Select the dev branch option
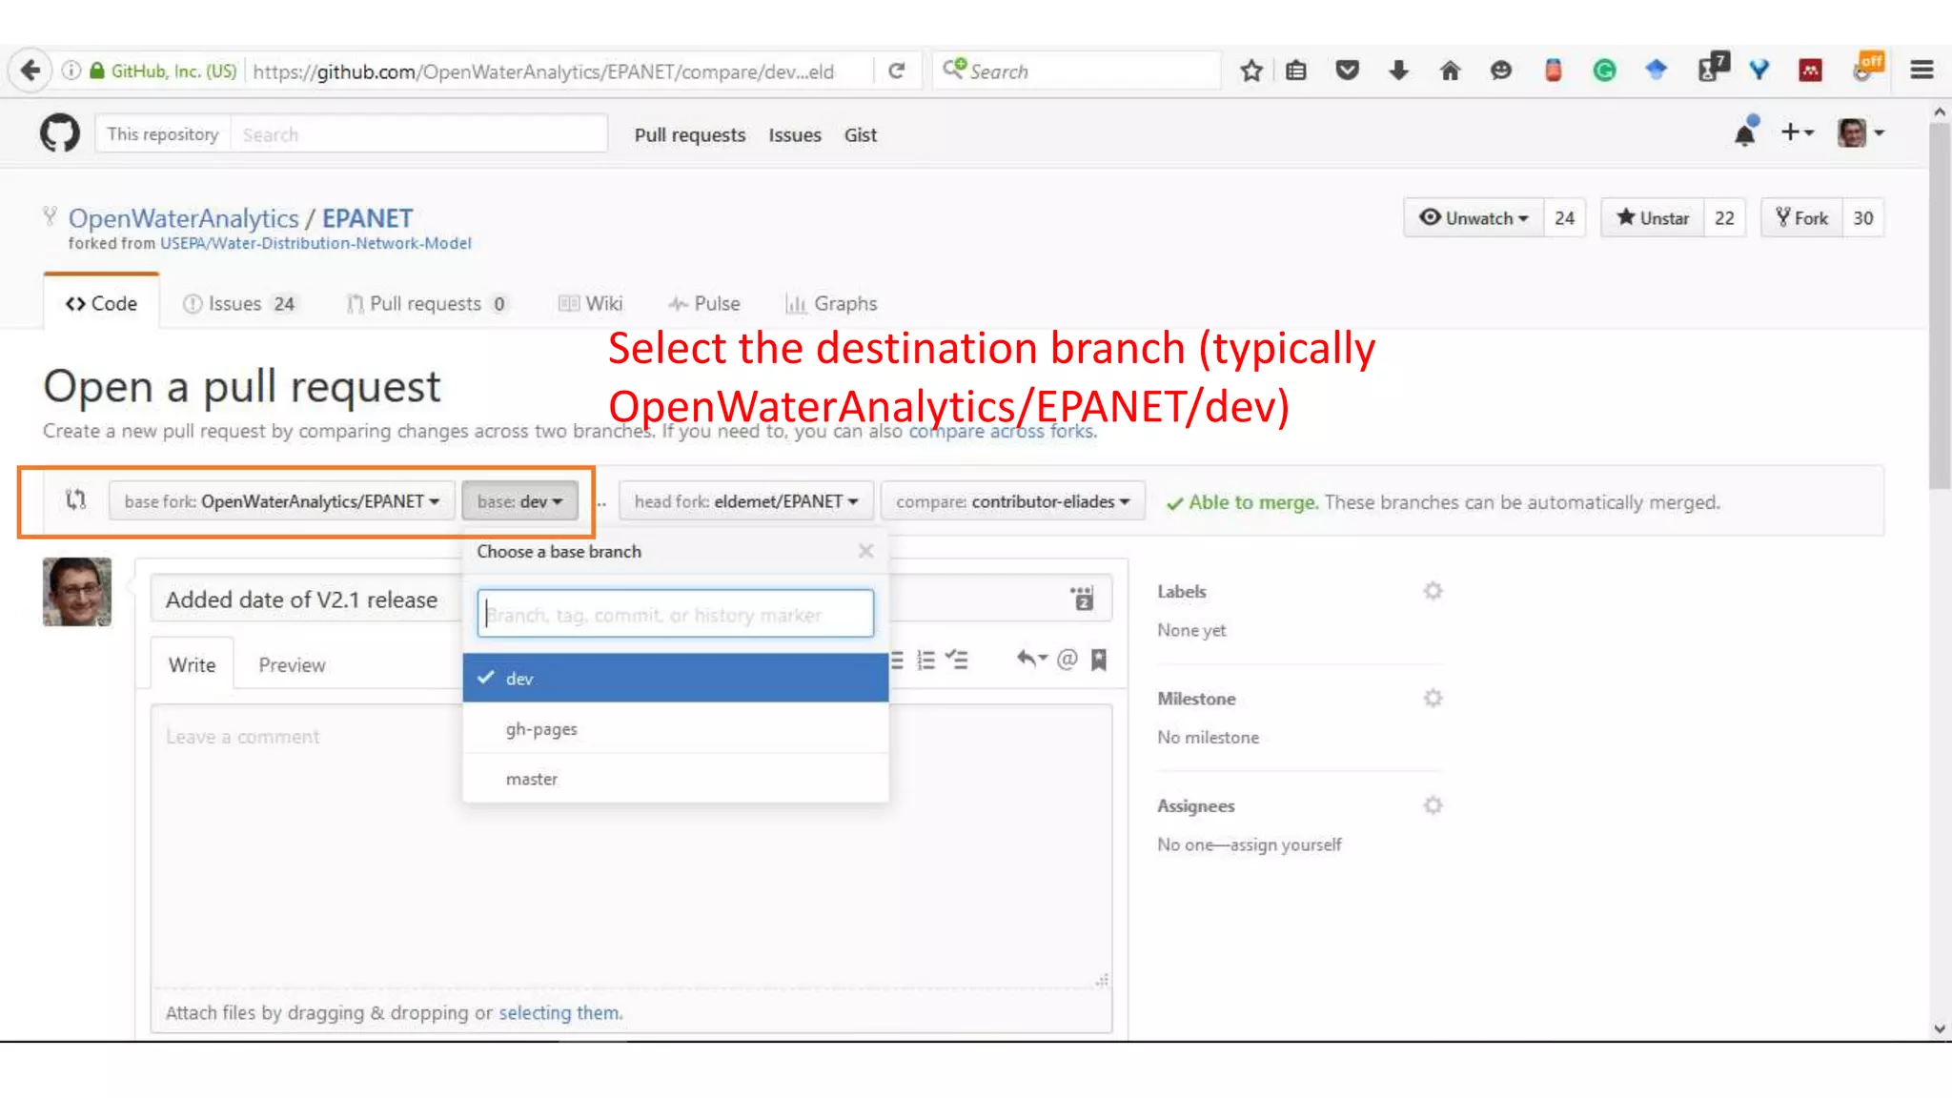 676,678
